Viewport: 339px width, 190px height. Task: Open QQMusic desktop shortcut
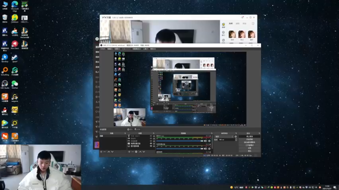[x=15, y=19]
